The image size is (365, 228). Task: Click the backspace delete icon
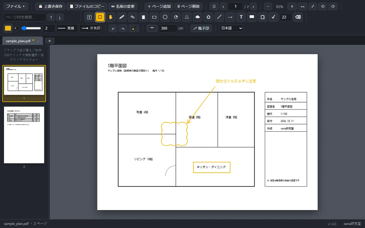tap(298, 17)
